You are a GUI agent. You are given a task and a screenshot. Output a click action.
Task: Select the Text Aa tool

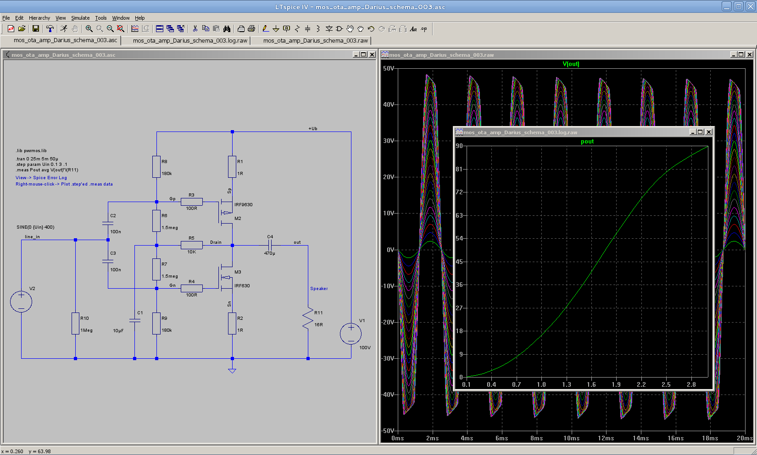tap(413, 29)
